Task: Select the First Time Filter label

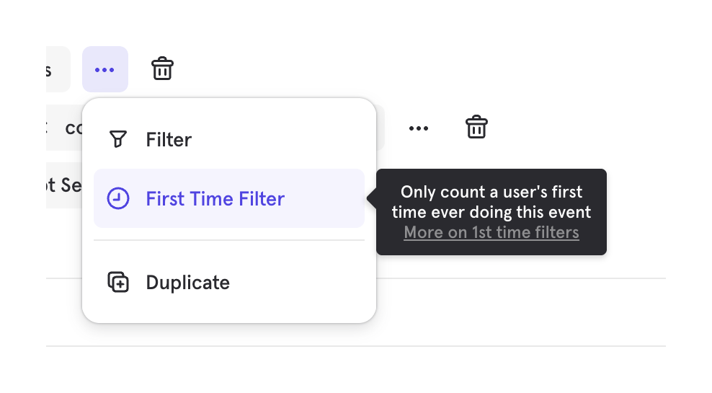Action: [215, 198]
